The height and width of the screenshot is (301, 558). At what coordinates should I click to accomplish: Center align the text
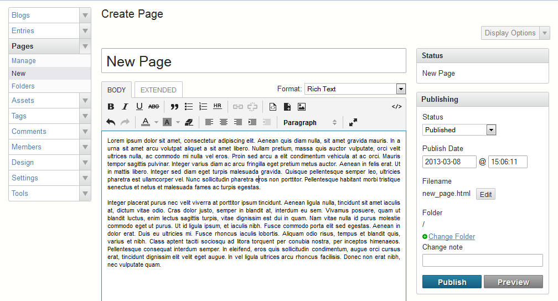[224, 122]
